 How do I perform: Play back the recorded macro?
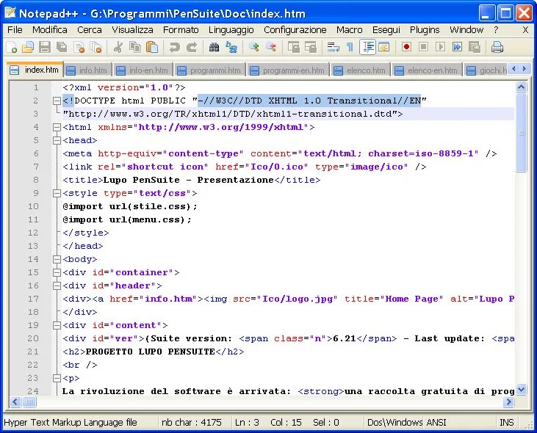[x=441, y=46]
